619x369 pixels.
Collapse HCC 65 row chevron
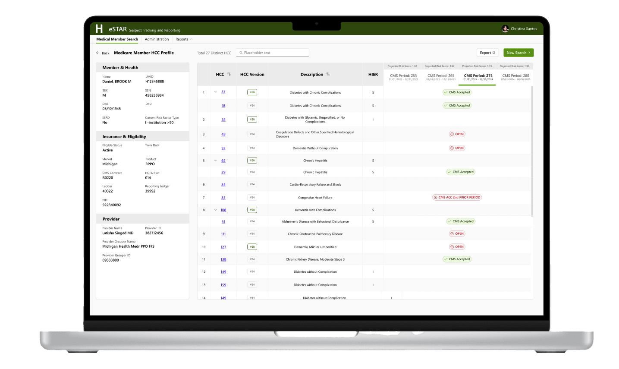click(x=216, y=161)
